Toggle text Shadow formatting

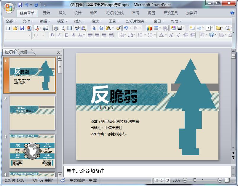(73, 35)
